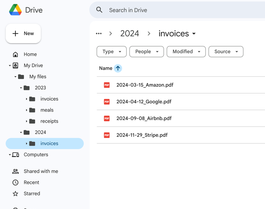Viewport: 265px width, 209px height.
Task: Expand the receipts folder arrow
Action: [x=26, y=121]
